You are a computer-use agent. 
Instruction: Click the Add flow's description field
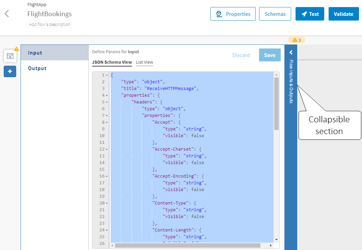pos(50,25)
